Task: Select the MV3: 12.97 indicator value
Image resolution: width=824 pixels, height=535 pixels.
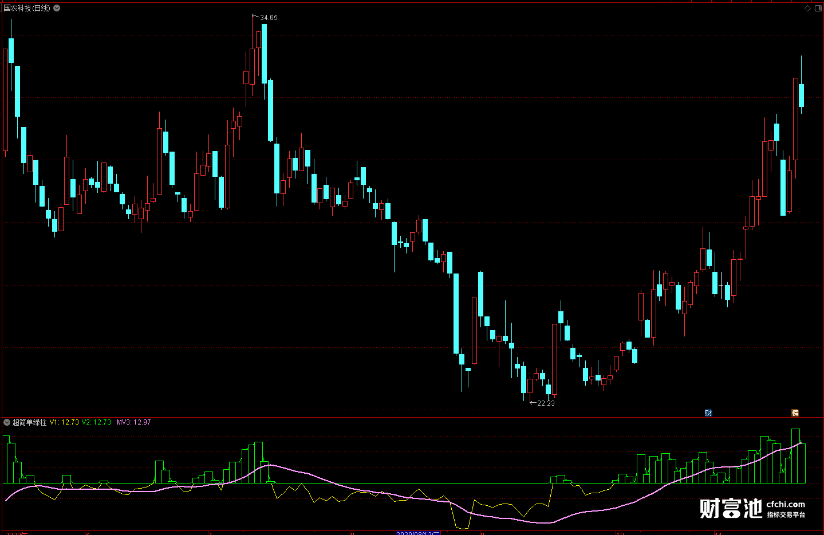Action: [x=134, y=422]
